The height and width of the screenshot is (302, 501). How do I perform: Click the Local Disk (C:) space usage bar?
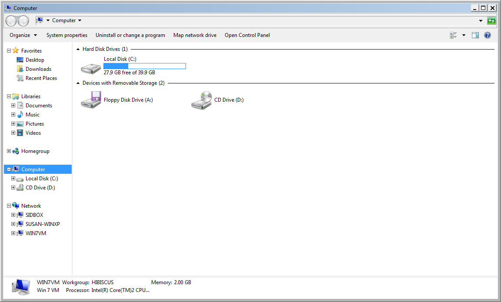point(145,66)
